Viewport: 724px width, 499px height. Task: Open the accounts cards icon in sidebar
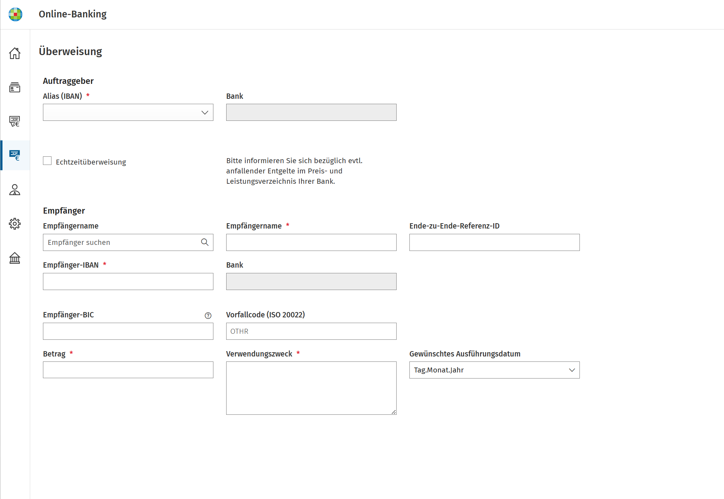15,87
